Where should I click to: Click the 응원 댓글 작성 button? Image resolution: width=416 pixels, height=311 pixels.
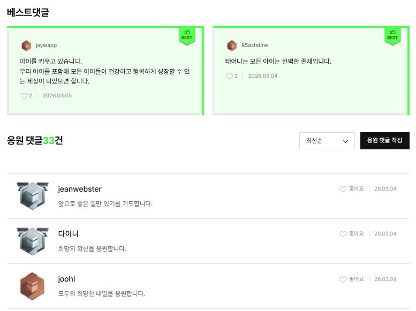coord(384,141)
